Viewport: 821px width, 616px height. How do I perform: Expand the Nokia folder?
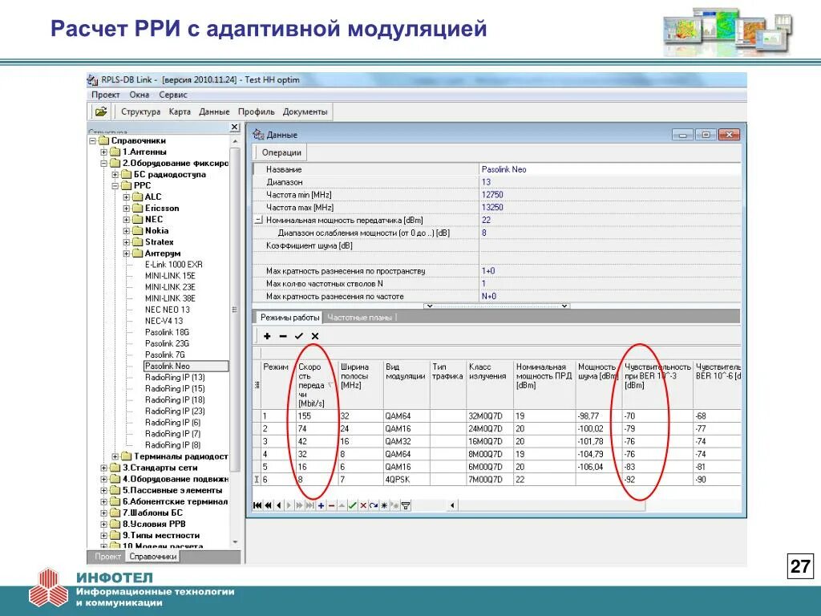coord(126,231)
